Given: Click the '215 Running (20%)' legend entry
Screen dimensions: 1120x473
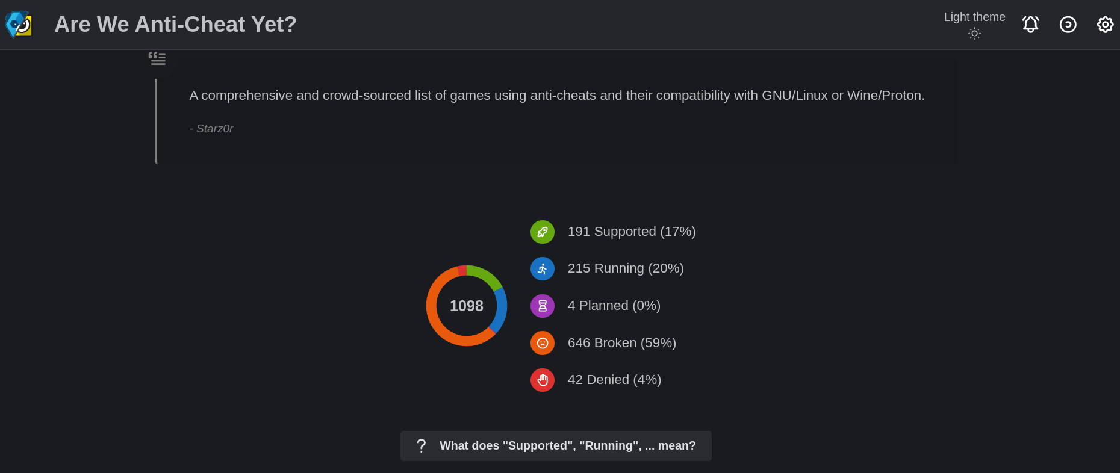Looking at the screenshot, I should (x=626, y=268).
